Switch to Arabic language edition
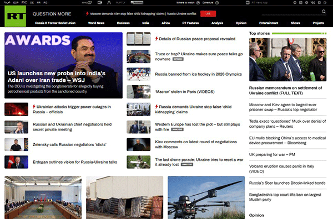 [7, 3]
